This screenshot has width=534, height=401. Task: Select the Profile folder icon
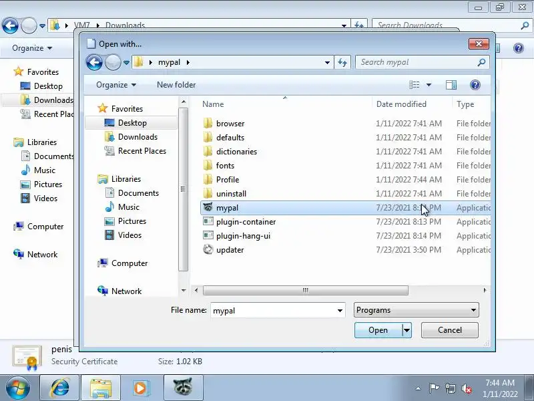click(208, 179)
